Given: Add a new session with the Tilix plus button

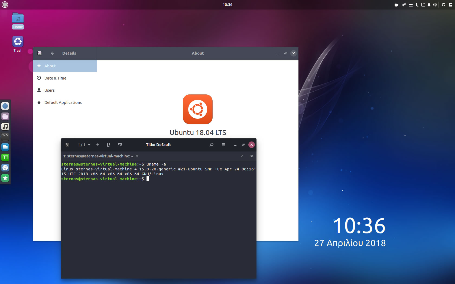Looking at the screenshot, I should 98,145.
